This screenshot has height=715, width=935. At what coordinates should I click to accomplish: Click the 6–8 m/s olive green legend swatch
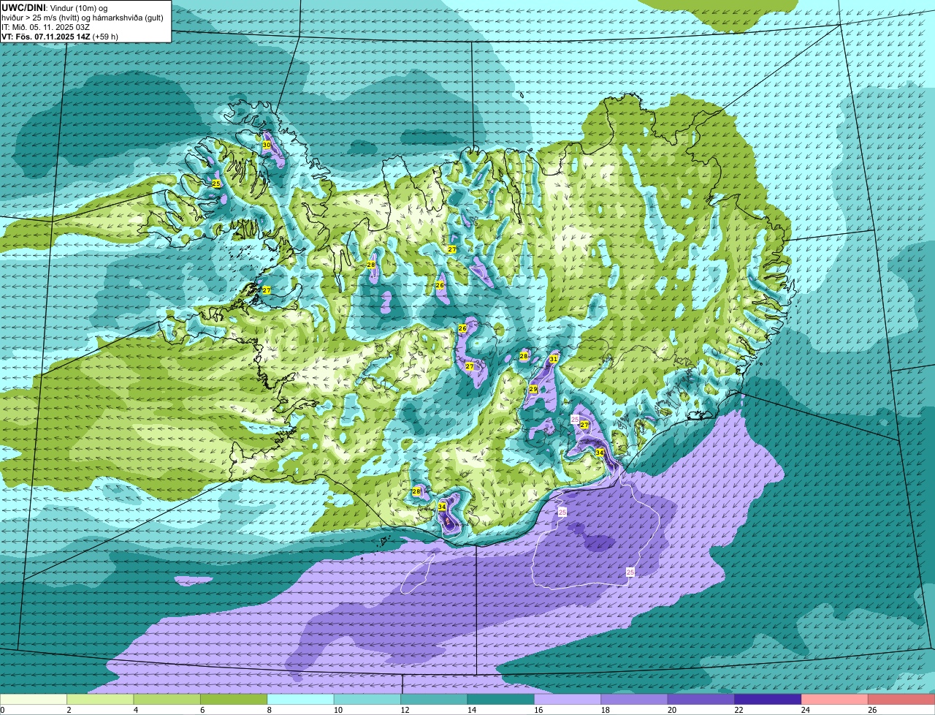(234, 700)
